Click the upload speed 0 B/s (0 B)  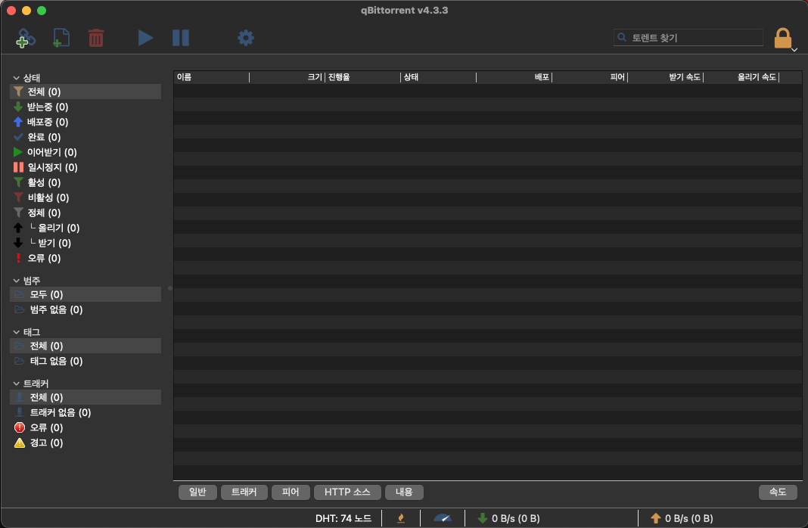pyautogui.click(x=682, y=519)
